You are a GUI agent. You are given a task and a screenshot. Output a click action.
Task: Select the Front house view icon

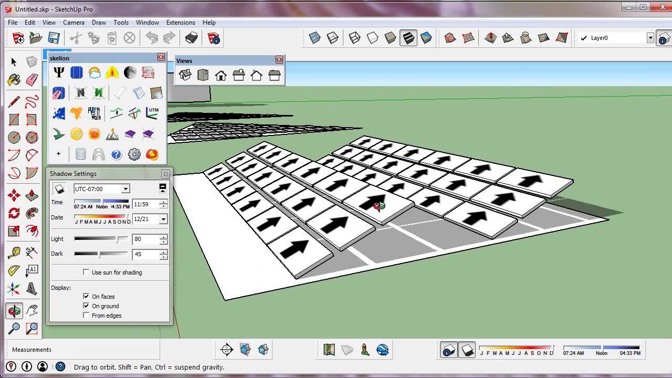pyautogui.click(x=221, y=75)
